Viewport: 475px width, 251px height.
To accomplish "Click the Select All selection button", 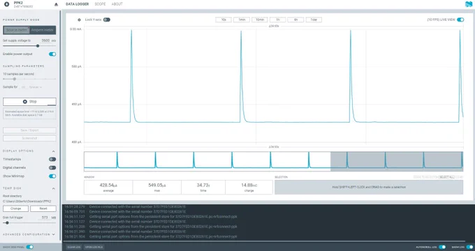I will point(447,177).
